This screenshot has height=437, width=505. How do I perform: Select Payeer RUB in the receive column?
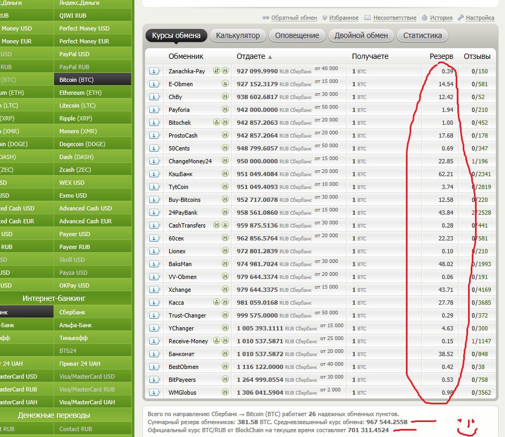coord(93,247)
